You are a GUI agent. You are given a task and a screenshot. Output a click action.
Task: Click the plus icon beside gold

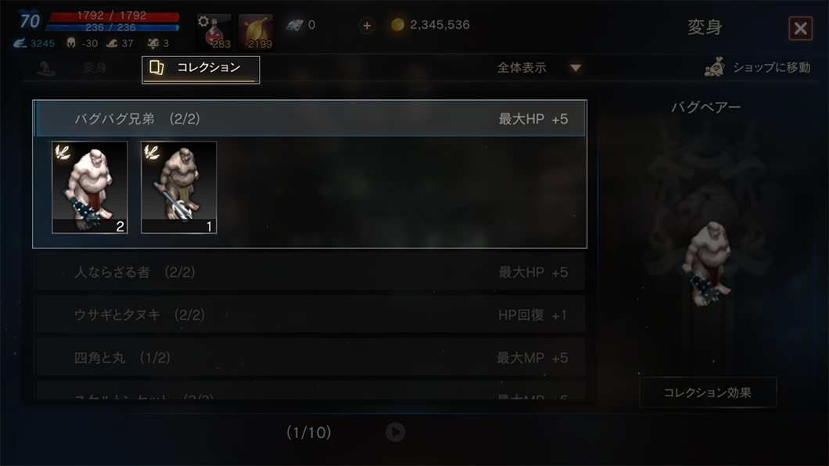pos(367,25)
